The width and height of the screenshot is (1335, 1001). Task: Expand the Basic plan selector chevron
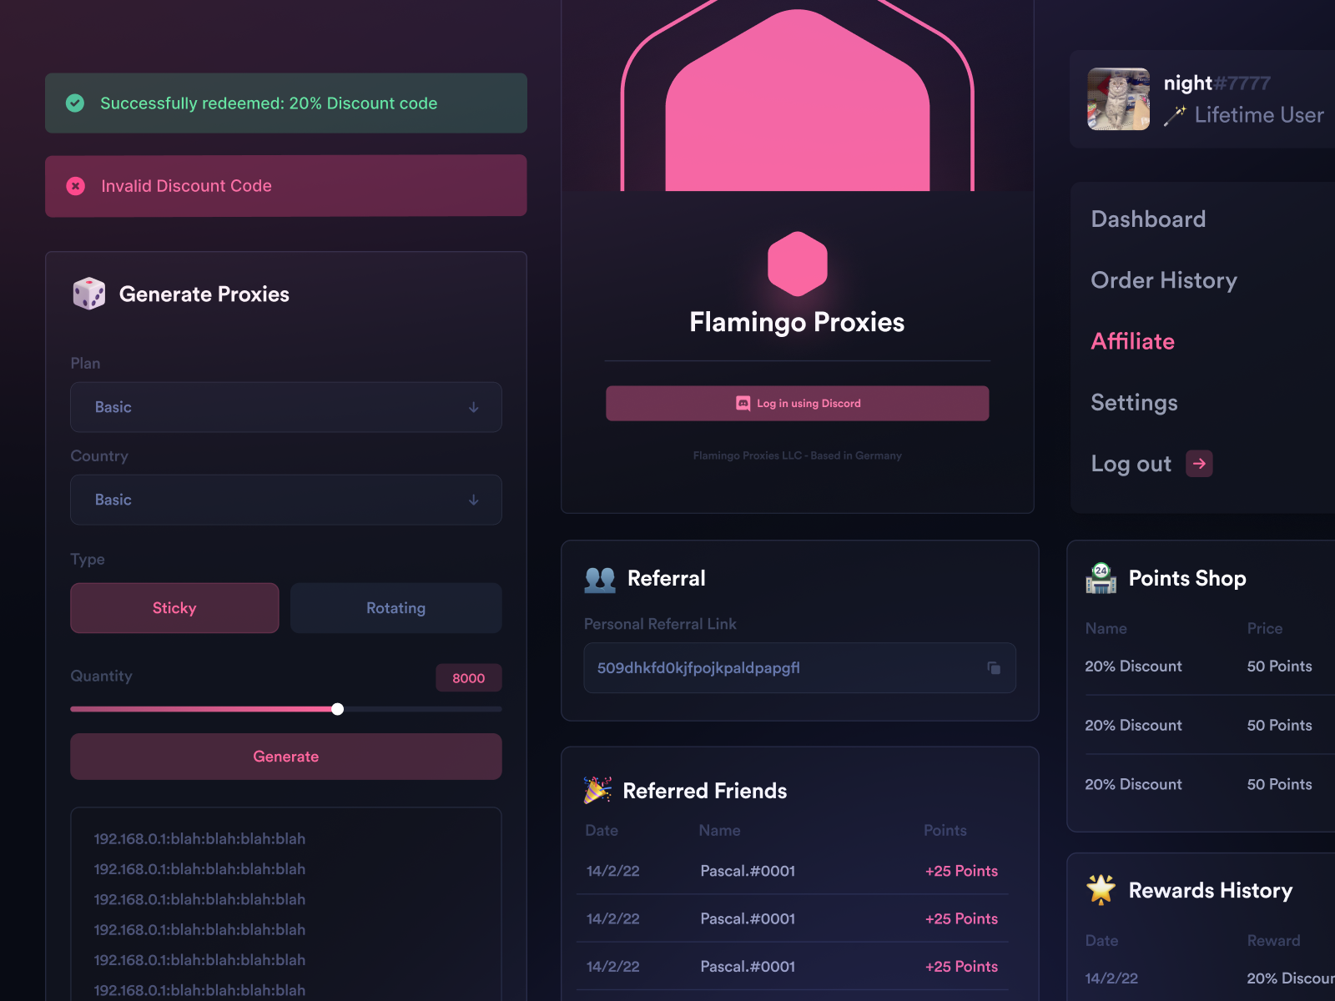click(473, 407)
